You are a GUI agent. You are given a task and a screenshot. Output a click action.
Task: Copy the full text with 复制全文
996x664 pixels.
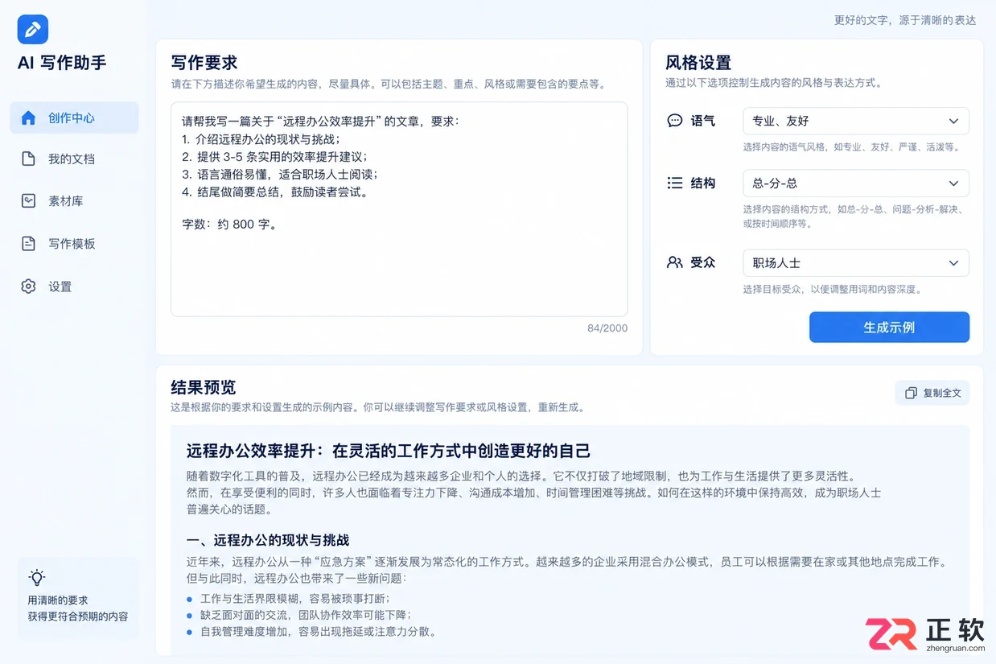[x=932, y=393]
